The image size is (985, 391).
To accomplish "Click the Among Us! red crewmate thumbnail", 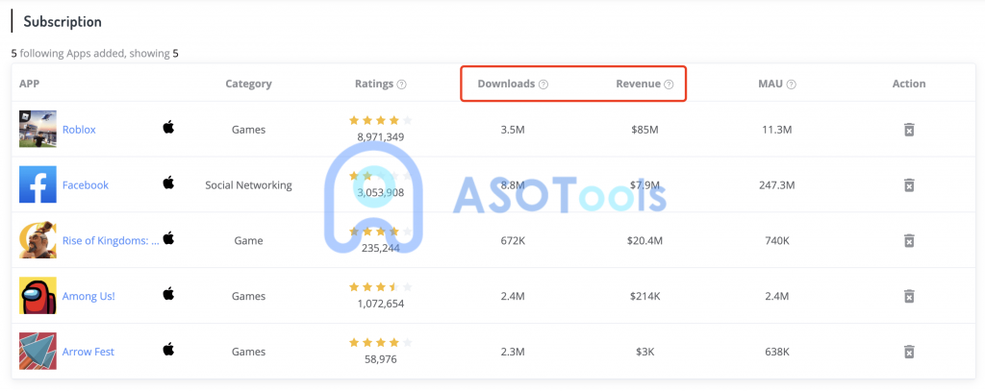I will click(x=38, y=296).
